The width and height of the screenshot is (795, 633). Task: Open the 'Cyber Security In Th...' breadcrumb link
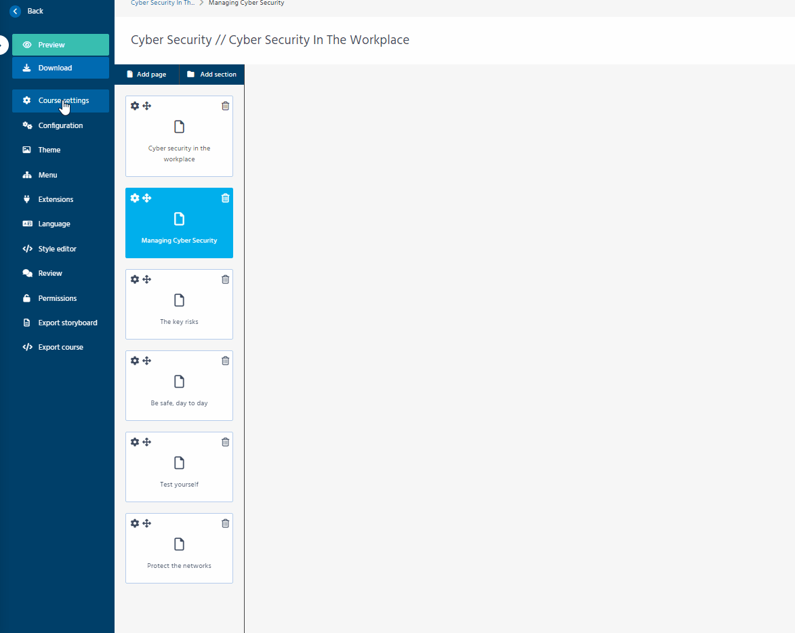[162, 3]
